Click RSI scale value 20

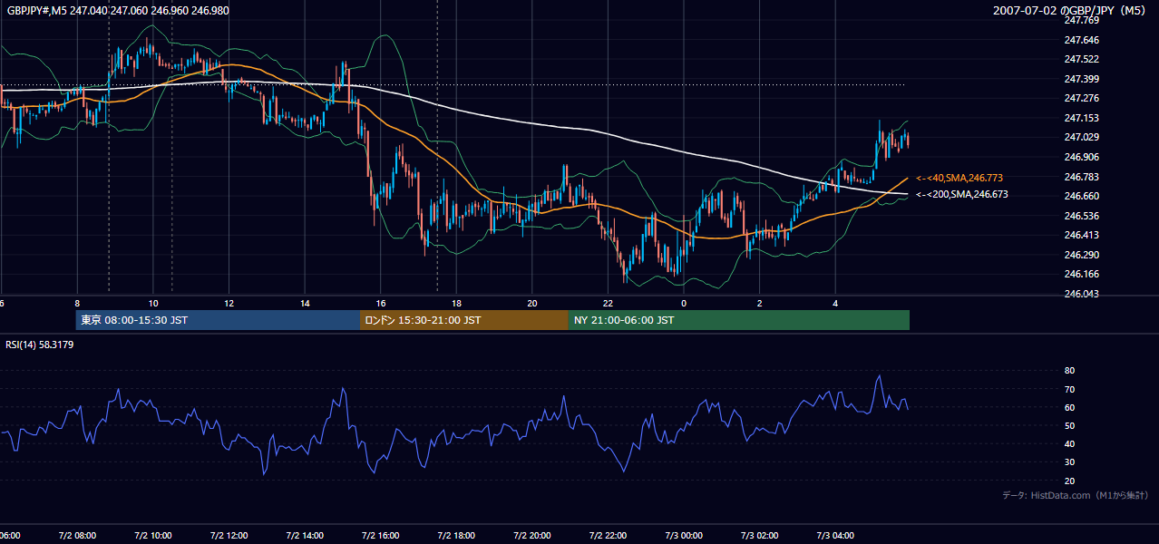point(1069,481)
